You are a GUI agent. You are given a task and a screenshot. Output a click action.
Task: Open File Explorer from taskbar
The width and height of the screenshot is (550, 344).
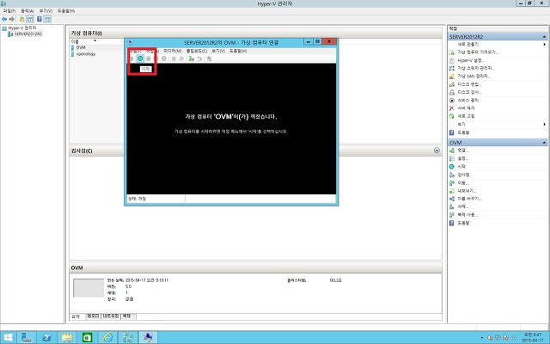67,338
